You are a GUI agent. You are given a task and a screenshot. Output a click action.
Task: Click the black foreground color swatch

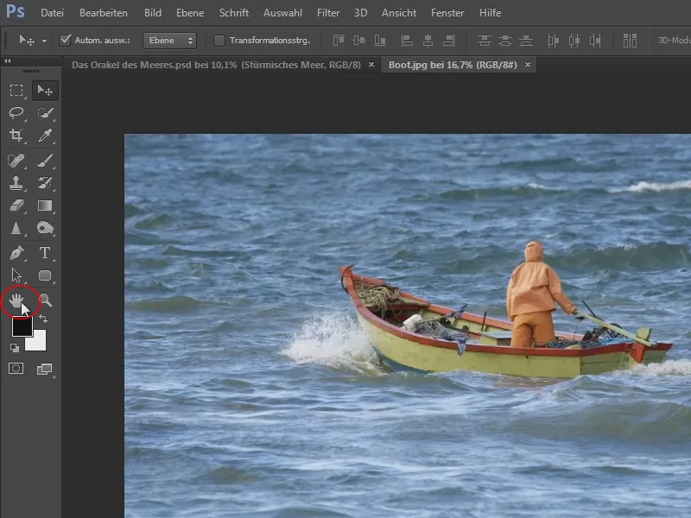[21, 326]
